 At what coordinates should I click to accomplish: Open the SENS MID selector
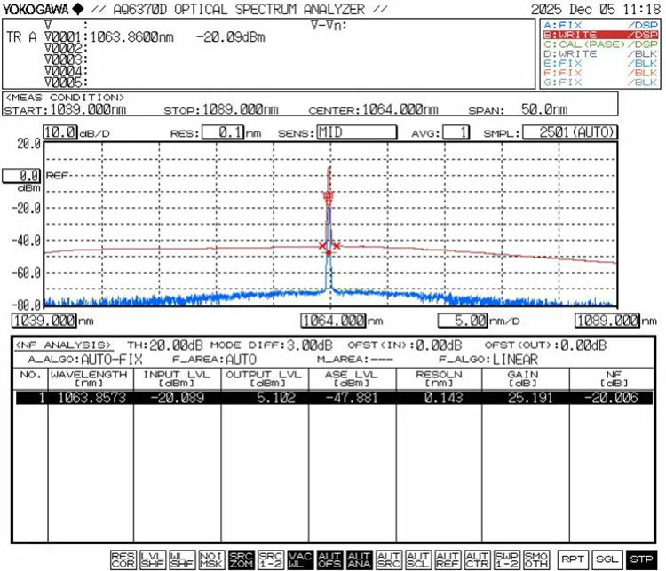click(357, 132)
